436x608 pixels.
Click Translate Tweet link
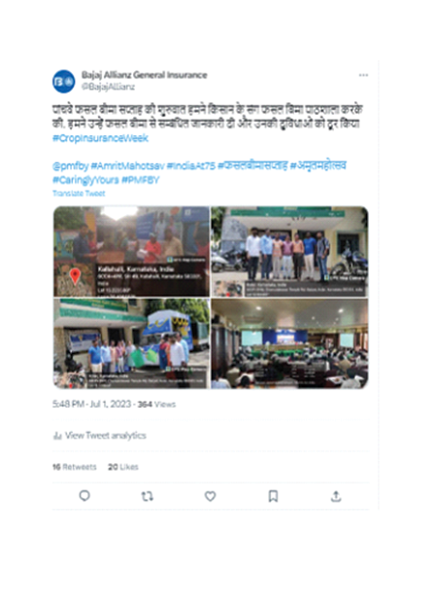click(79, 194)
